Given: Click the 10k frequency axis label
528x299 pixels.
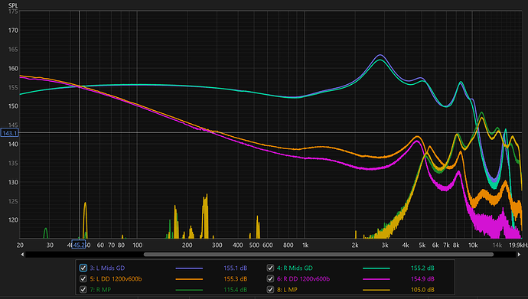Looking at the screenshot, I should [x=473, y=245].
